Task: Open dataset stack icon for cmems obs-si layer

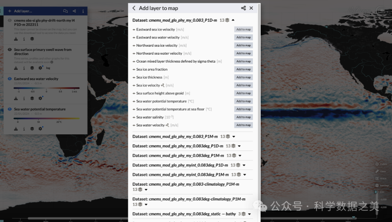Action: (32, 39)
